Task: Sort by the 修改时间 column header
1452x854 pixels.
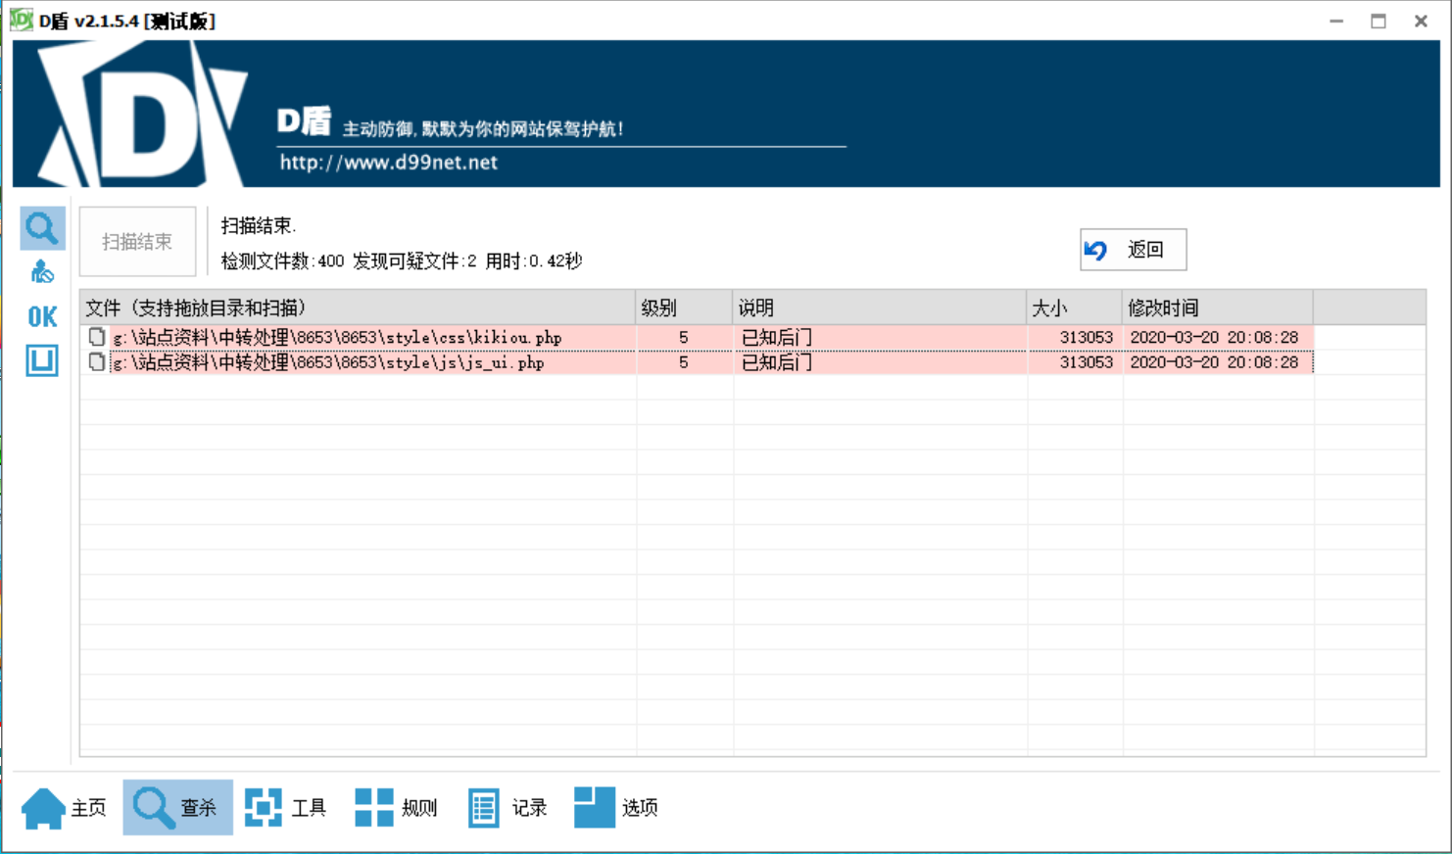Action: coord(1216,308)
